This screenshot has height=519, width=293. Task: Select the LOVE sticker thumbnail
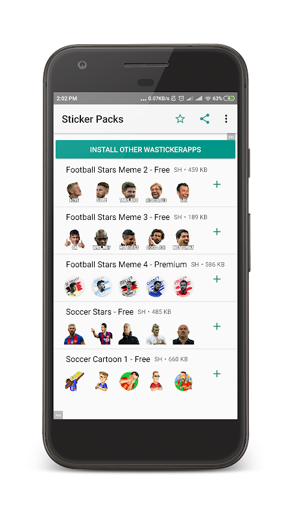pos(74,192)
